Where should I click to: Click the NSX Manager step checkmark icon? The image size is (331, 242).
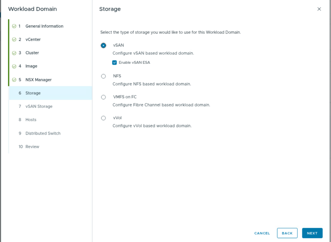point(14,80)
